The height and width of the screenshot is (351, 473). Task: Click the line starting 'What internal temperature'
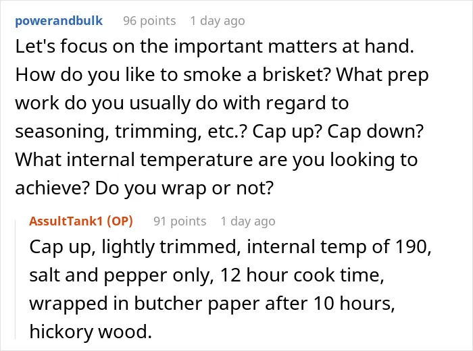216,160
